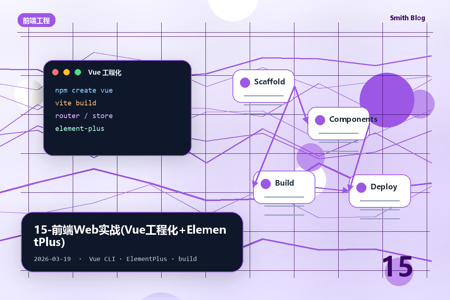Click the build tag text
This screenshot has height=300, width=450.
(187, 259)
